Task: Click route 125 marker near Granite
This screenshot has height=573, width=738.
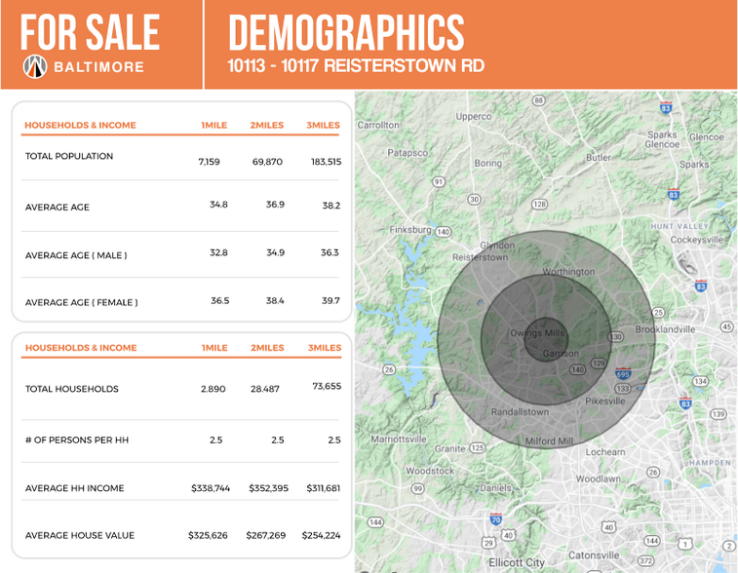Action: click(x=477, y=448)
